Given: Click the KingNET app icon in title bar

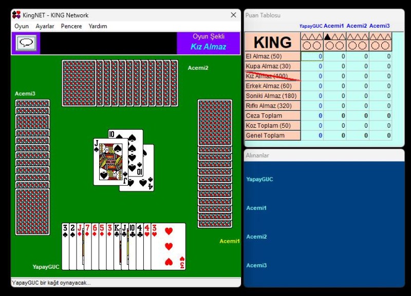Looking at the screenshot, I should tap(16, 15).
